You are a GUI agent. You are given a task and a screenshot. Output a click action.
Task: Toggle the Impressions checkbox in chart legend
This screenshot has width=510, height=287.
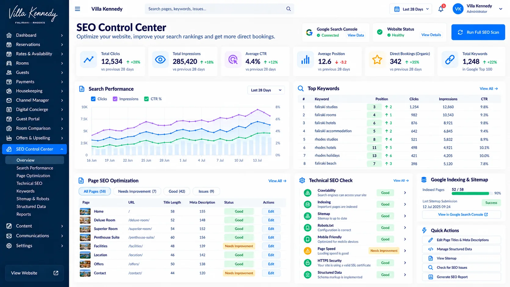115,99
